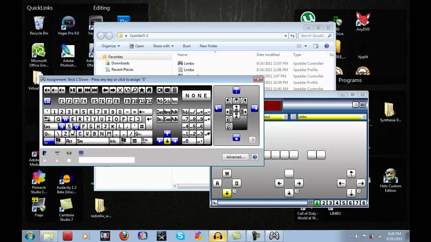The image size is (431, 242).
Task: Click the Name column header
Action: 183,55
